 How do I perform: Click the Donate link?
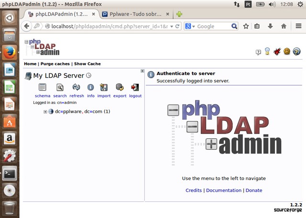(x=254, y=190)
